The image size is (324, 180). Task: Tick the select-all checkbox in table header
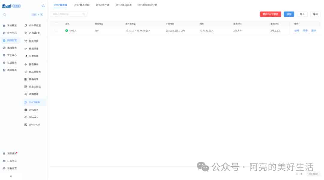(56, 24)
